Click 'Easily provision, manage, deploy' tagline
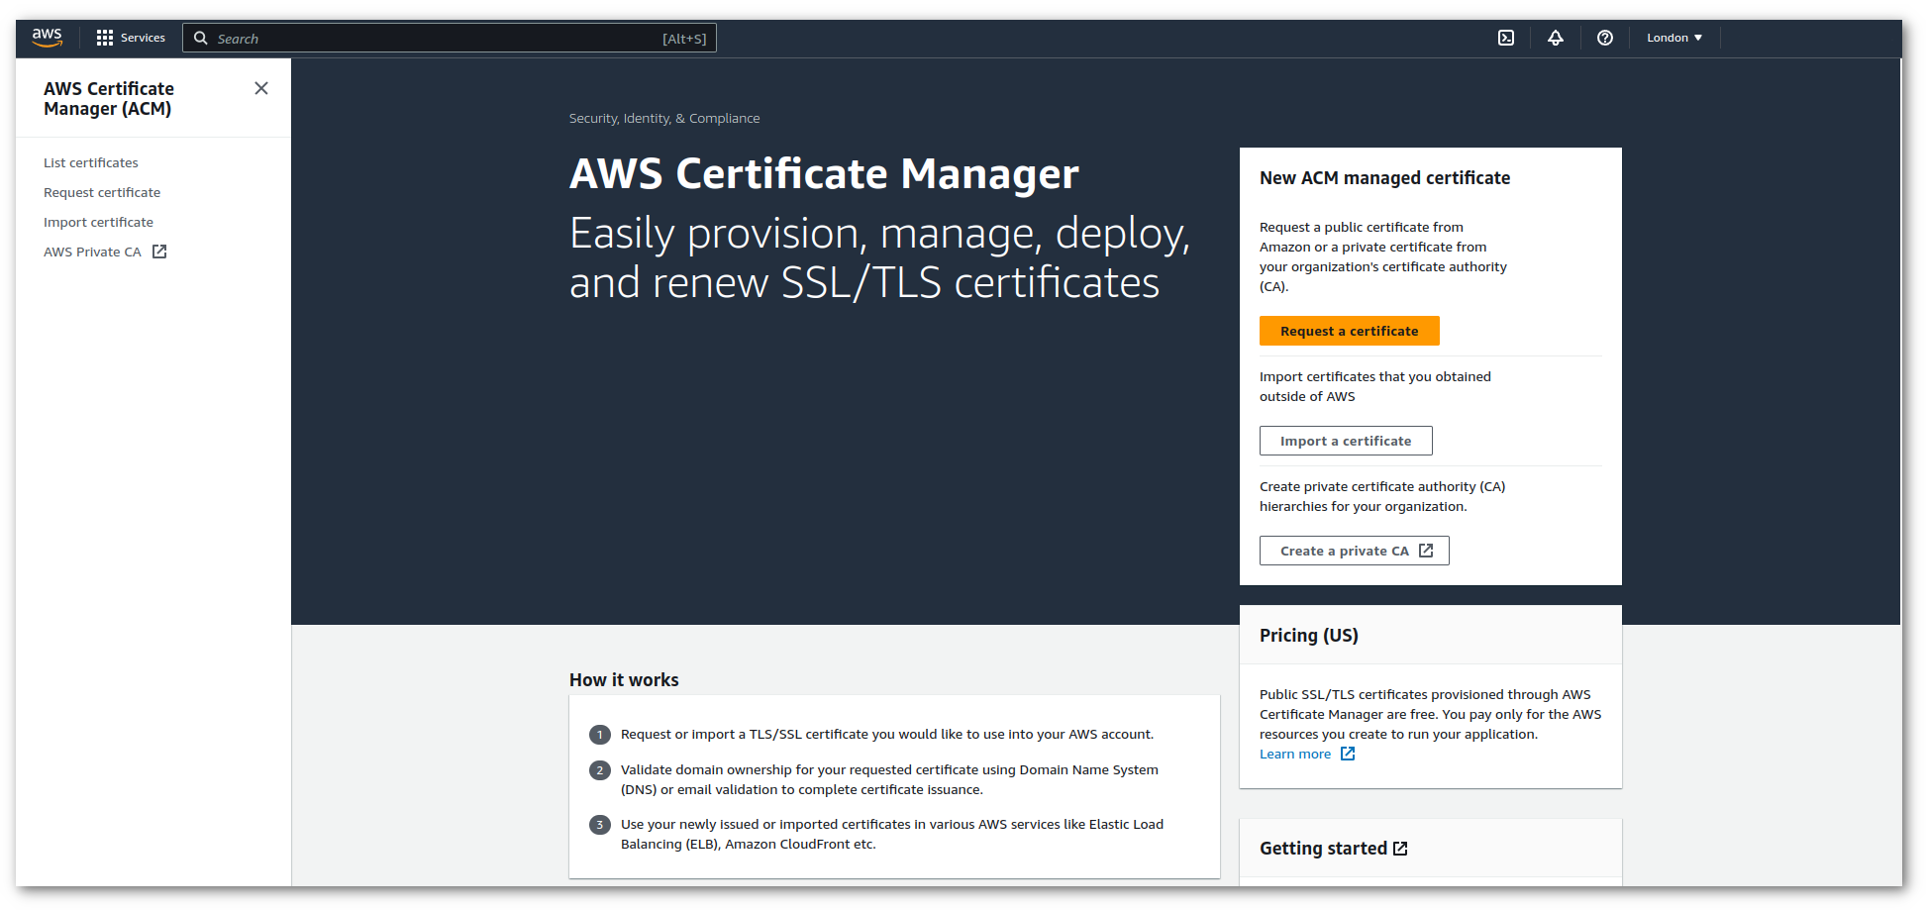This screenshot has width=1926, height=910. 879,257
